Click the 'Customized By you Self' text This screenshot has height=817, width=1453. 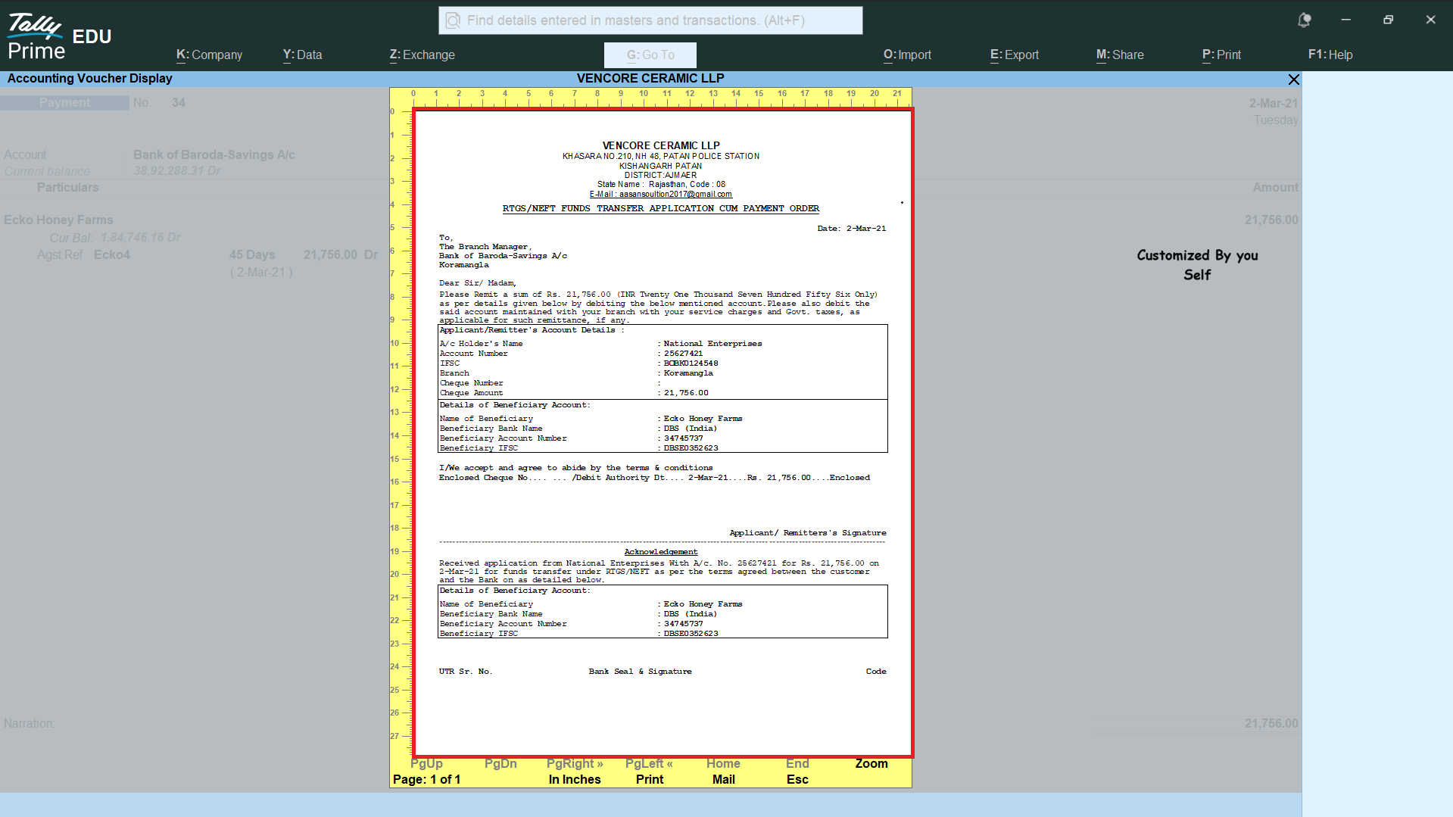(1197, 265)
